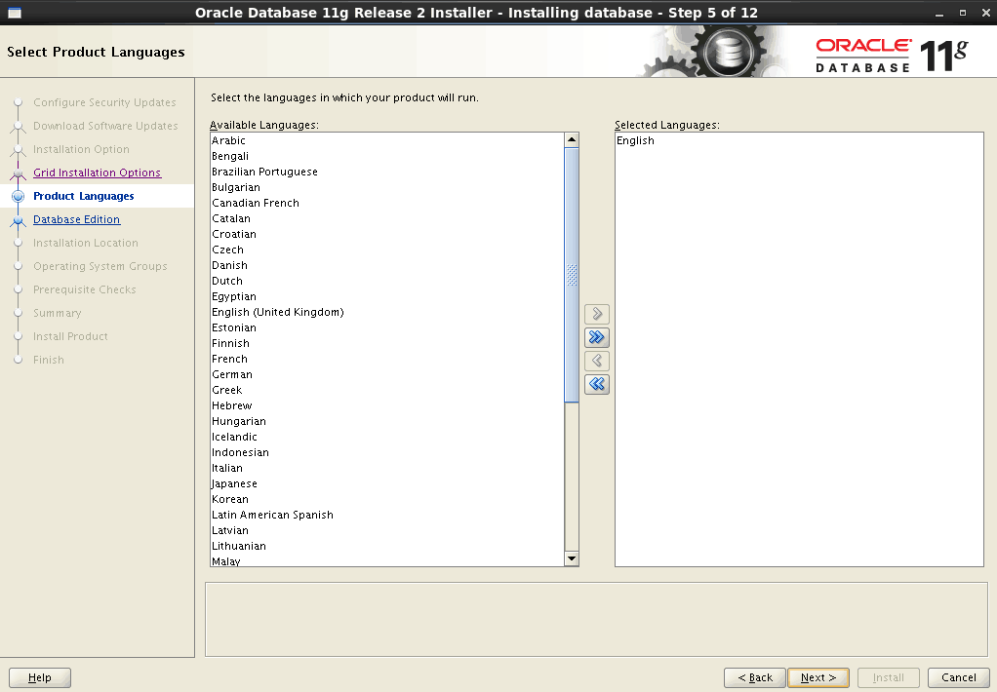
Task: Click scroll down arrow of Available Languages
Action: (x=571, y=558)
